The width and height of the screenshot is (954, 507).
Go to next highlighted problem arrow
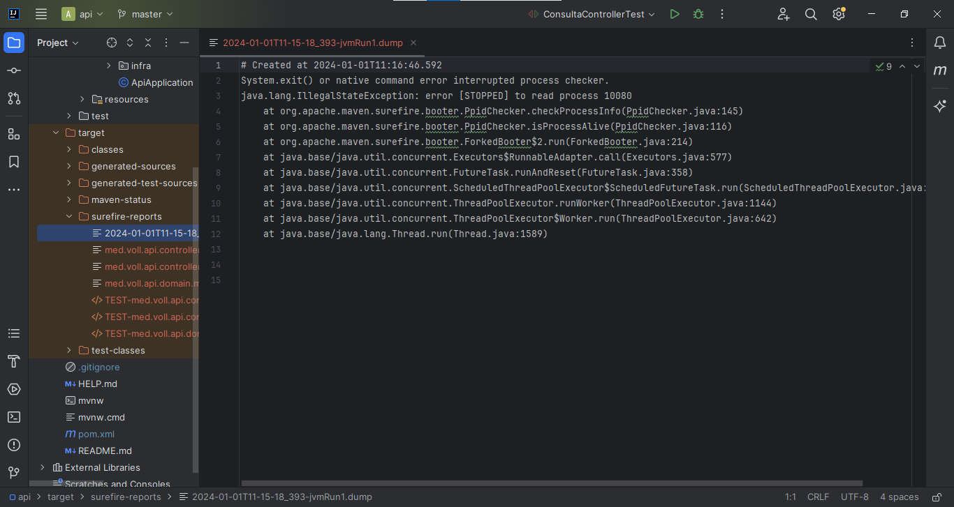pyautogui.click(x=917, y=66)
